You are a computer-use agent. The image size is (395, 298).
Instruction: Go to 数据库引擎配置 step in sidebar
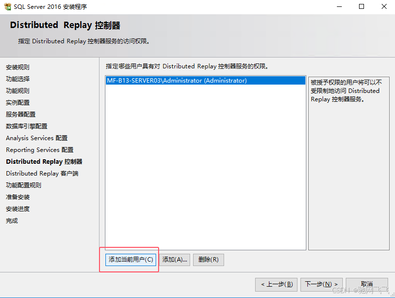[27, 126]
